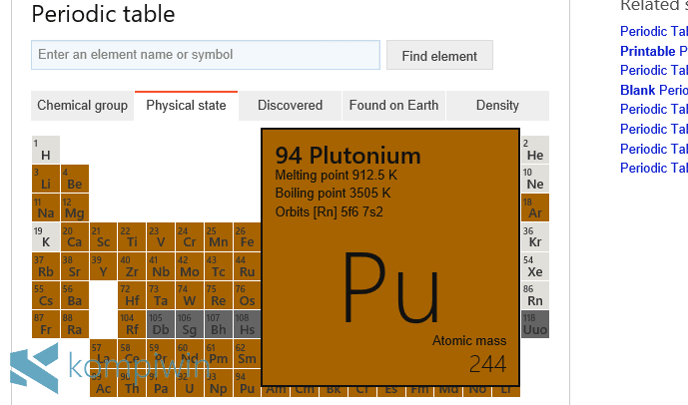Click the Seaborgium (Sg) cell

190,324
